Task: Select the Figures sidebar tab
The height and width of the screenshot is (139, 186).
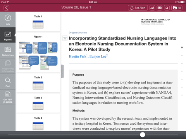Action: coord(8,35)
